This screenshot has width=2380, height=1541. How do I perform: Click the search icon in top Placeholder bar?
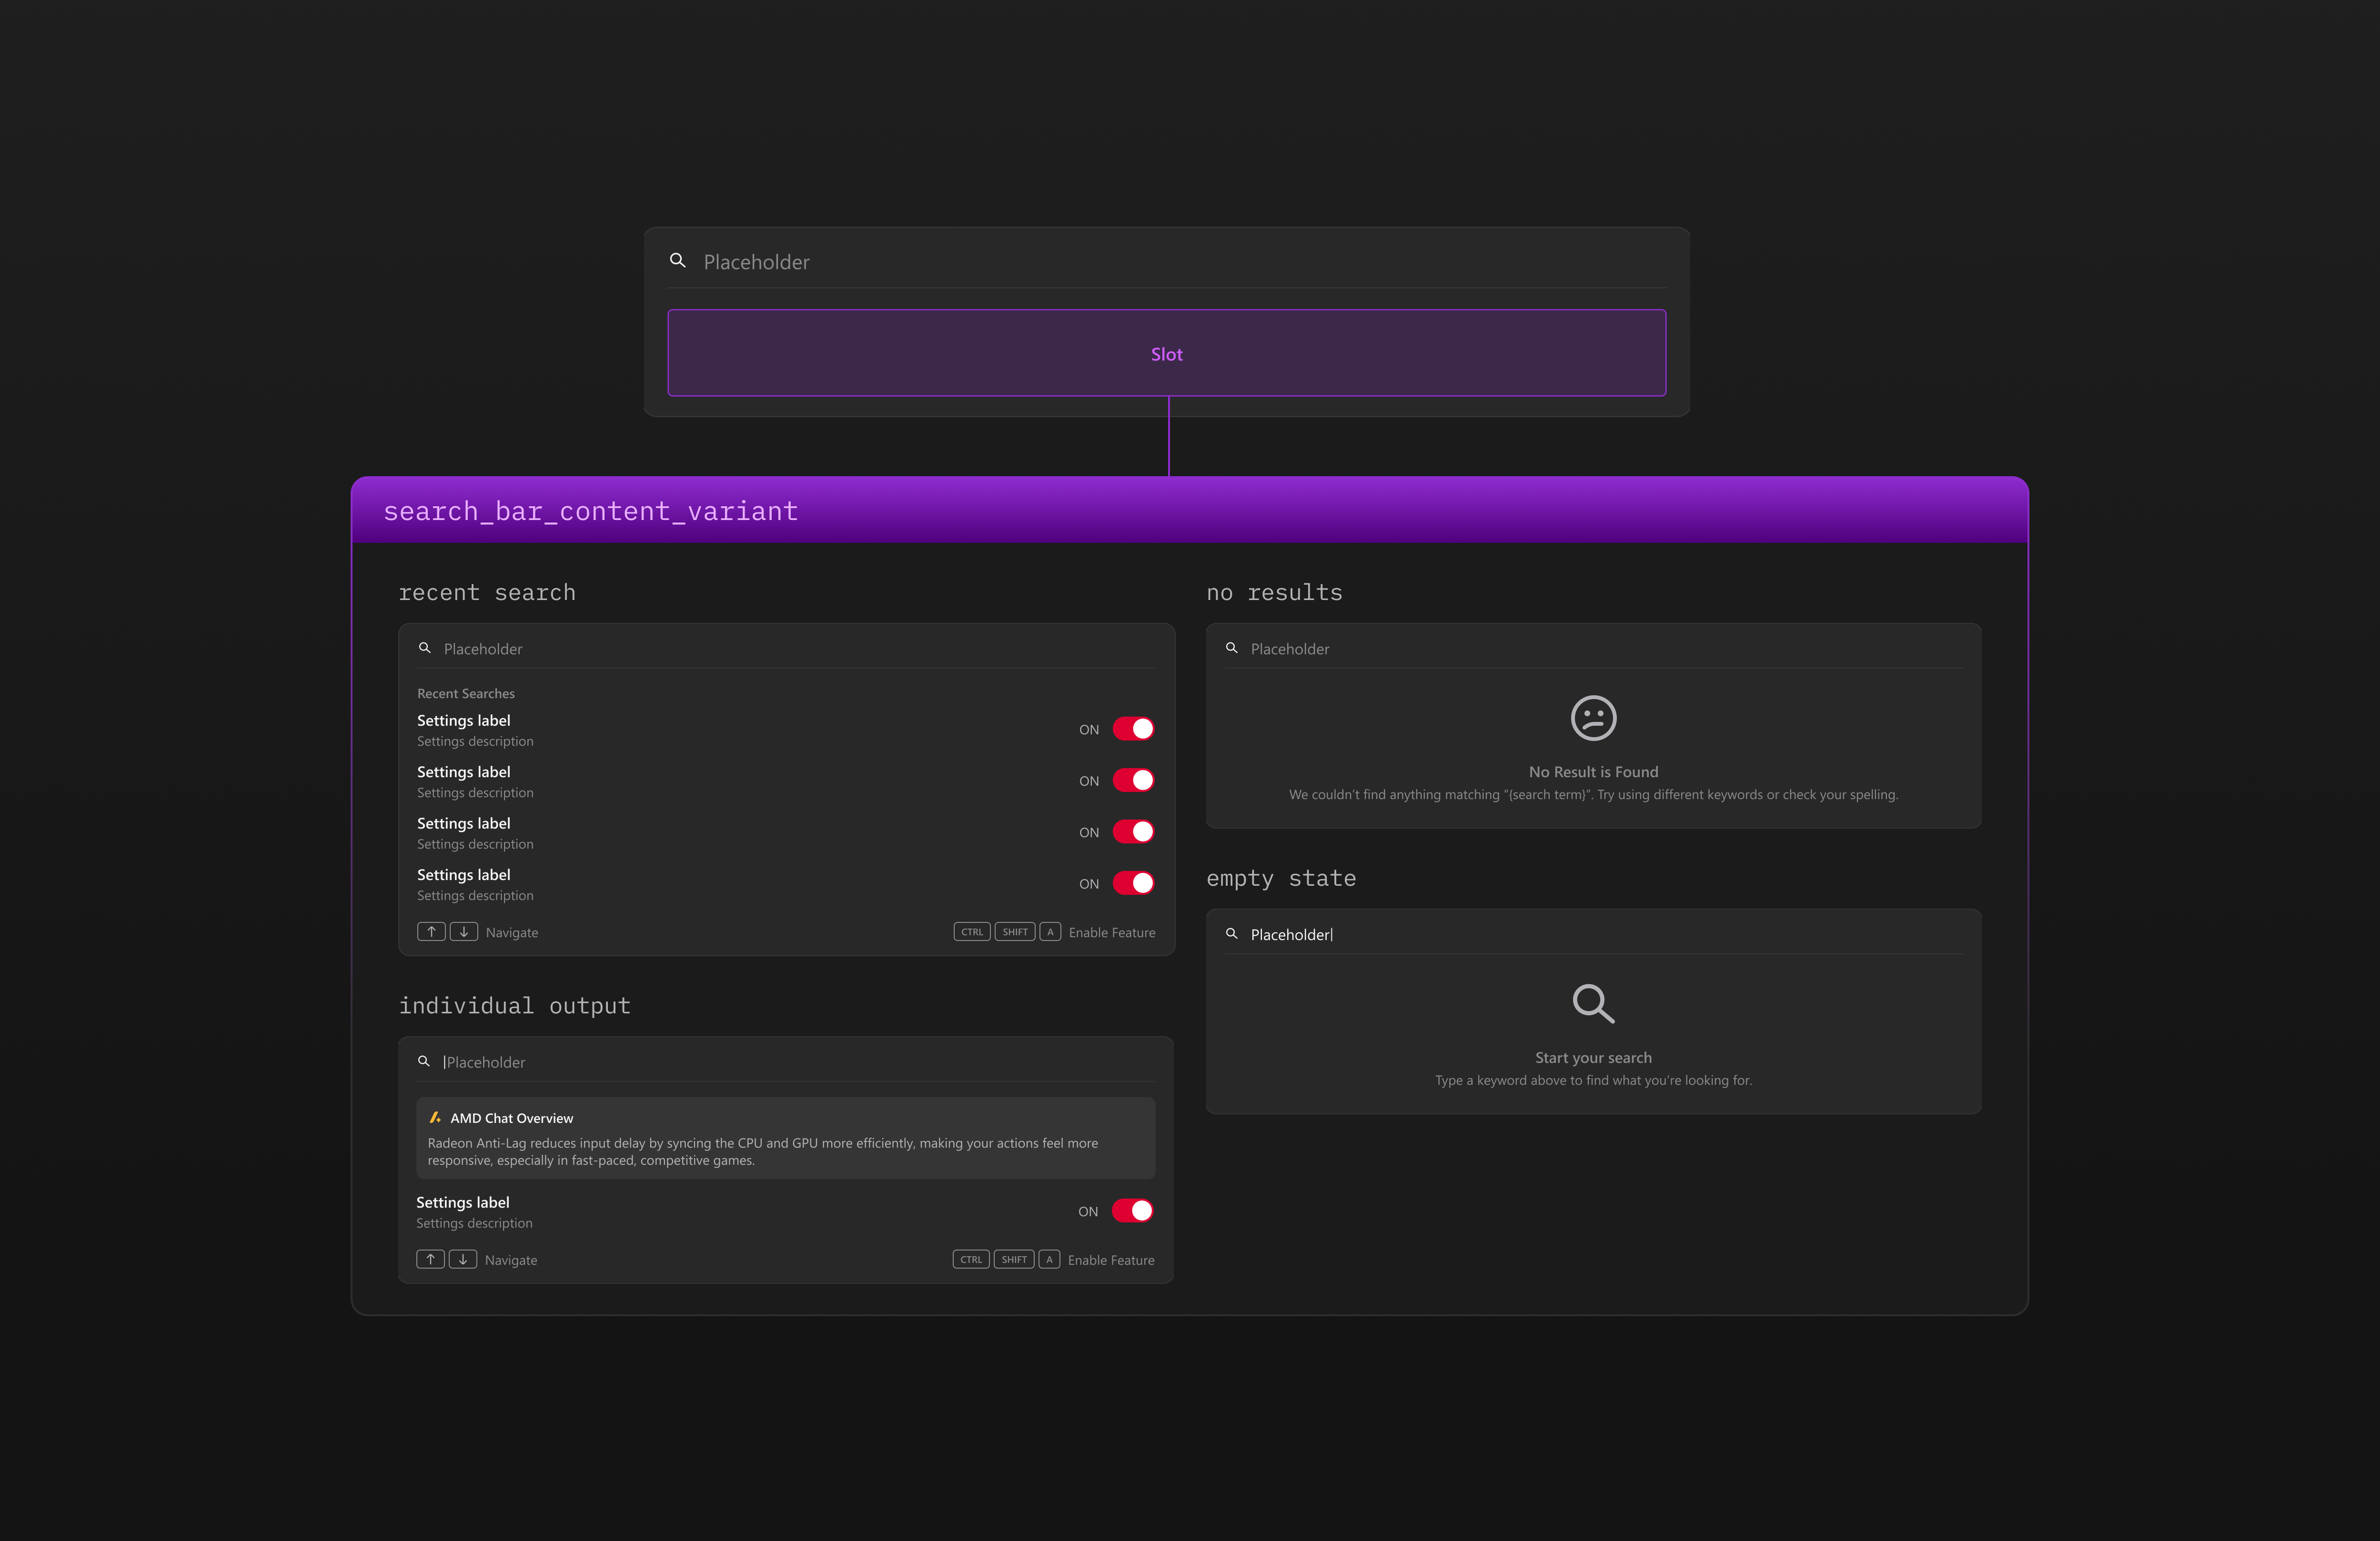[677, 261]
